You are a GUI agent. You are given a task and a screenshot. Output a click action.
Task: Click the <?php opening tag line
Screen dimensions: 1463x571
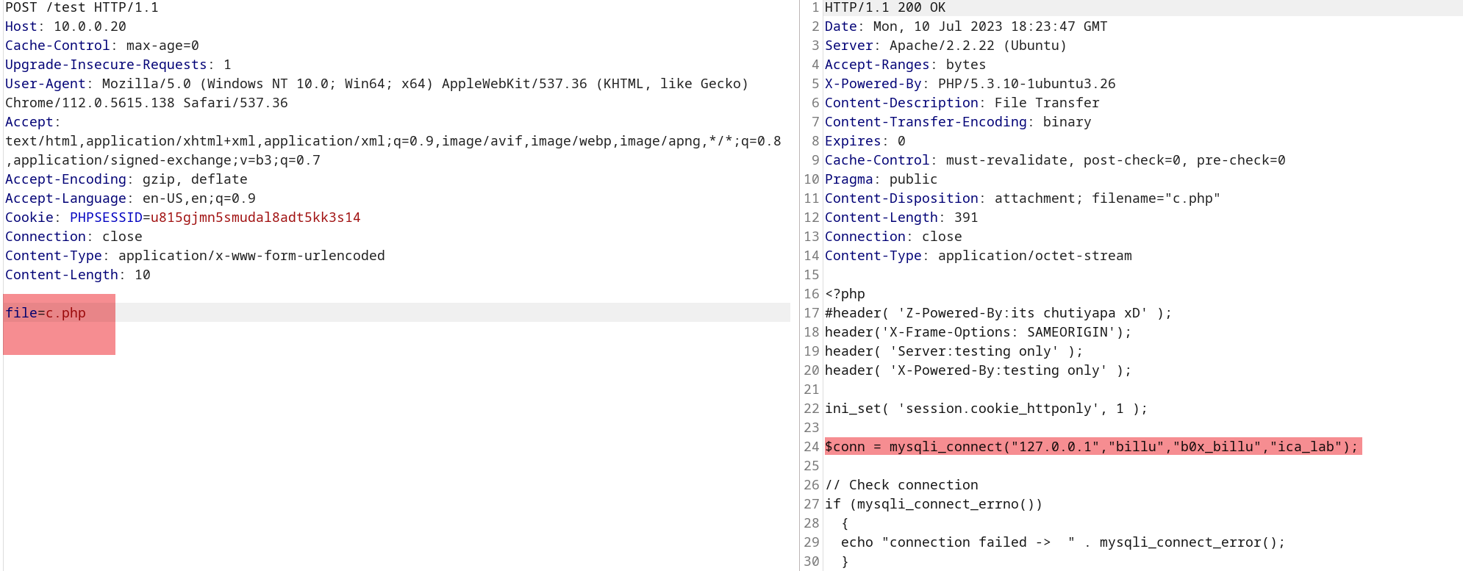[x=845, y=294]
